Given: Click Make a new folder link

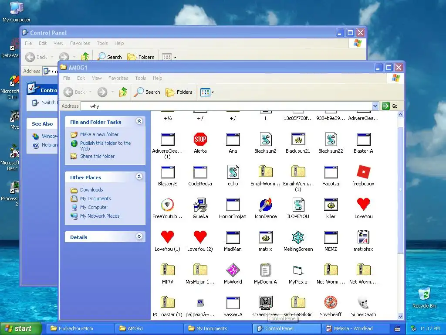Looking at the screenshot, I should [99, 134].
